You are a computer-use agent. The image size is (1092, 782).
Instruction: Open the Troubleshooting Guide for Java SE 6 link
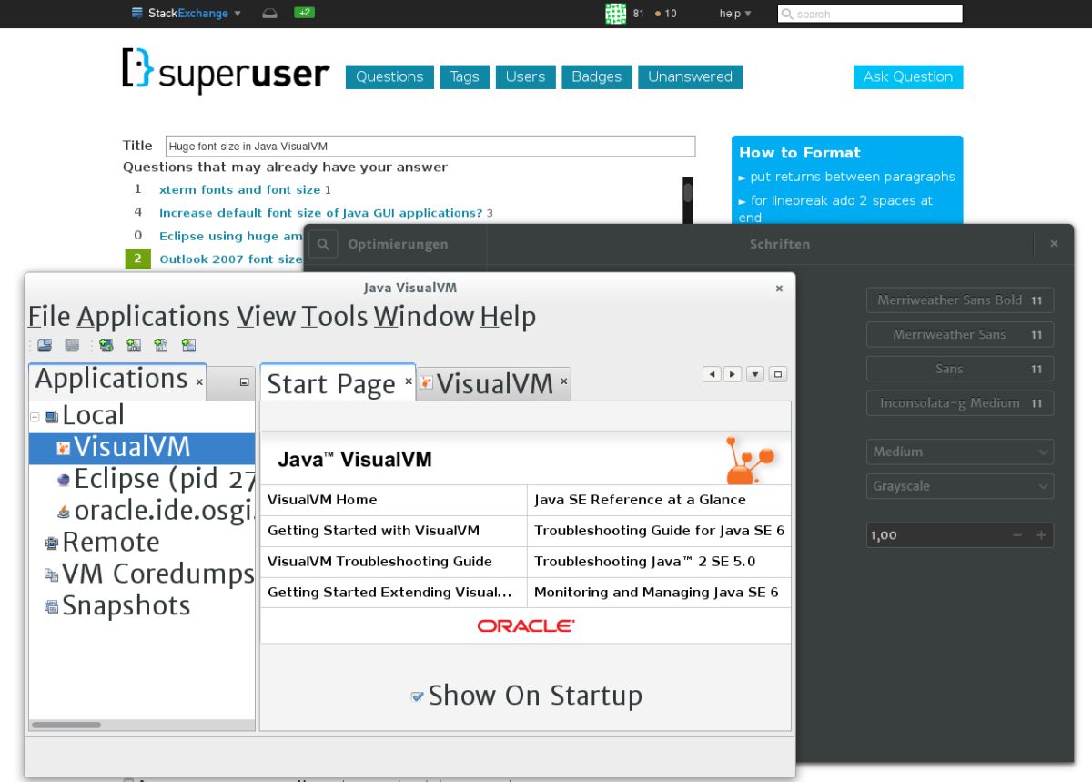pos(659,530)
